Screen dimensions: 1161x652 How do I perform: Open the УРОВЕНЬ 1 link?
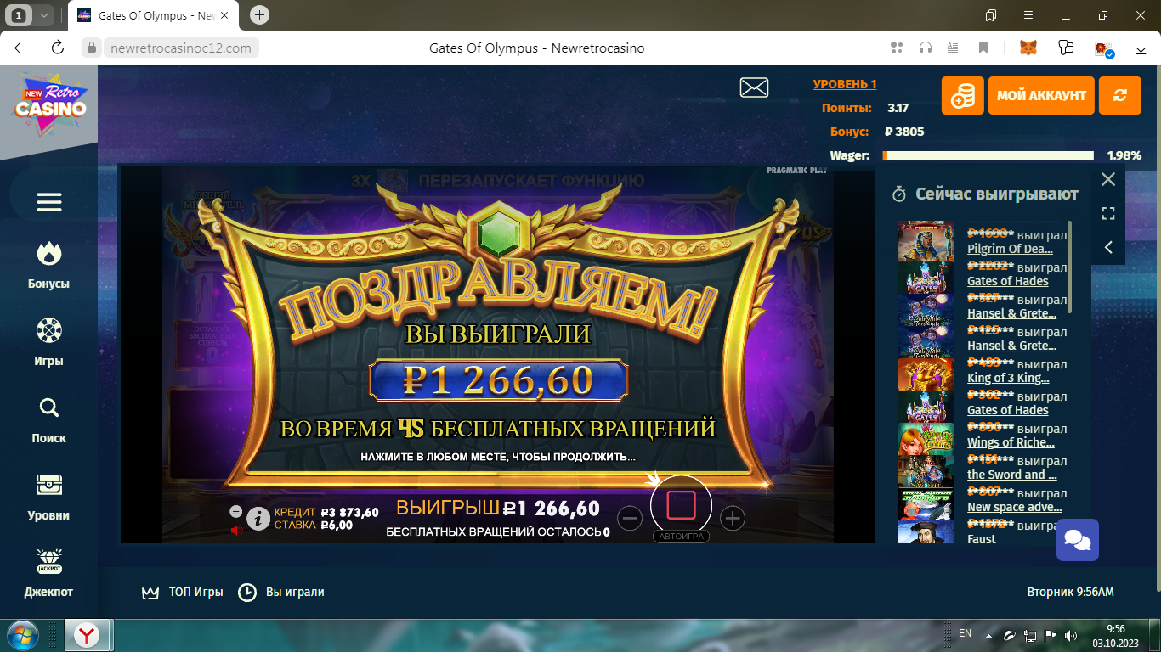(845, 84)
